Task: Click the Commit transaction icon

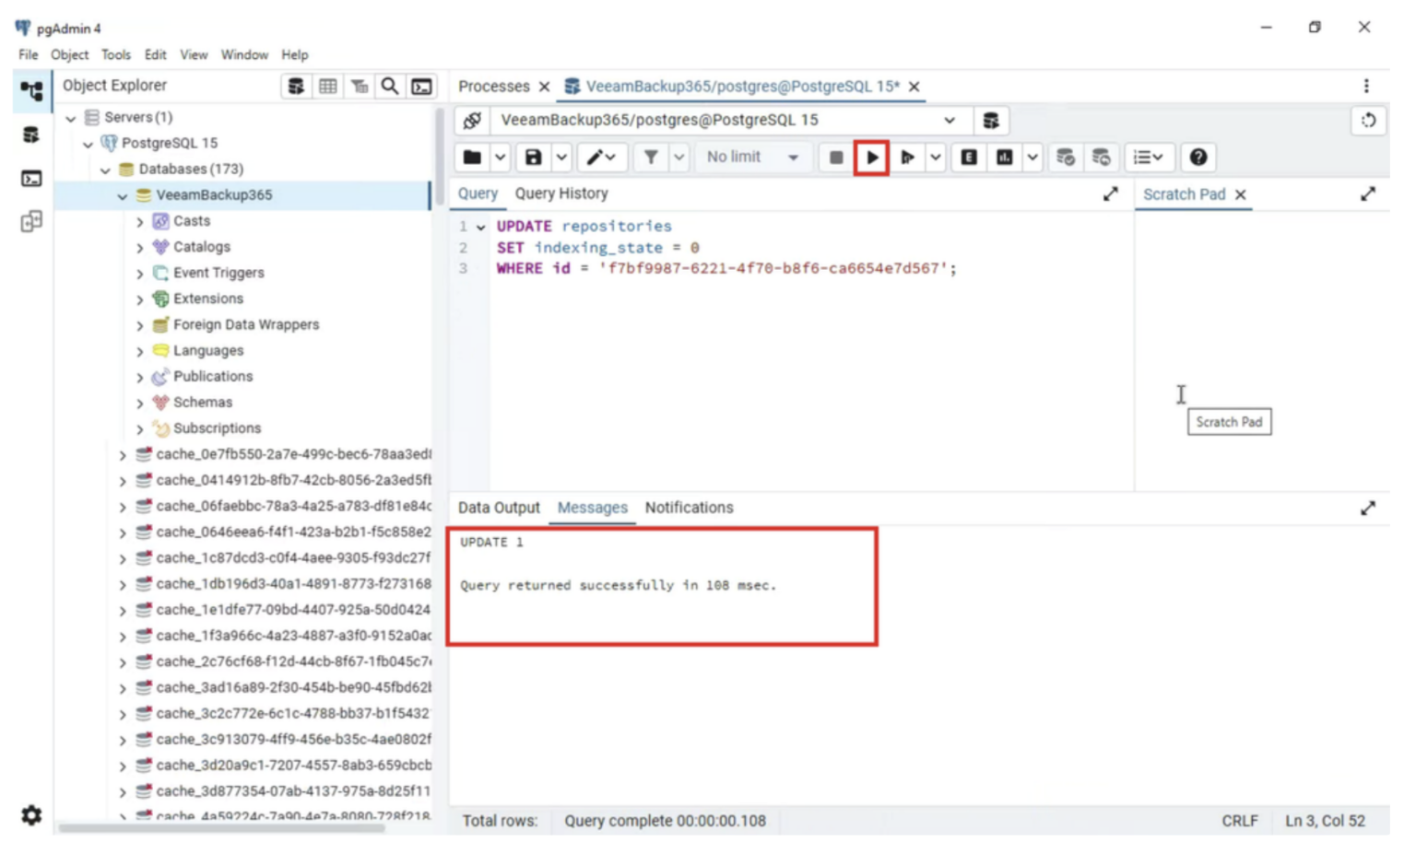Action: [x=1065, y=158]
